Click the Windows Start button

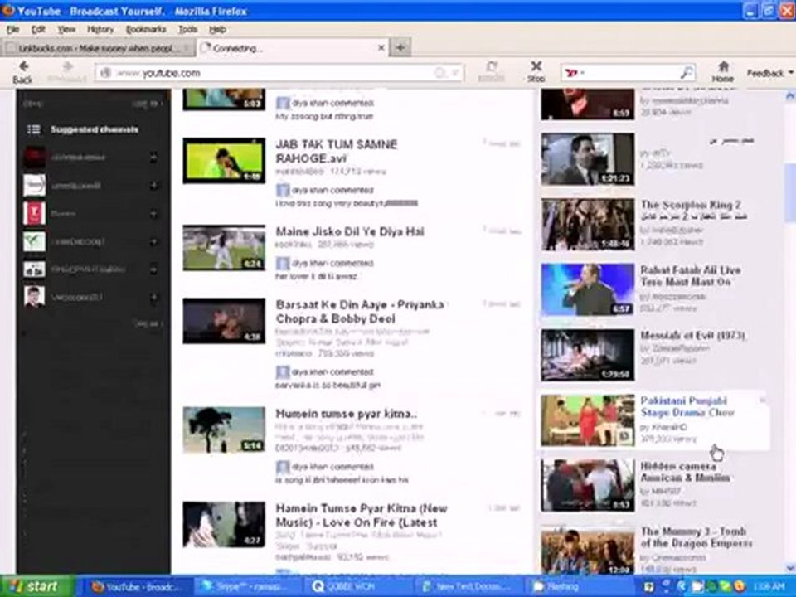(x=32, y=586)
